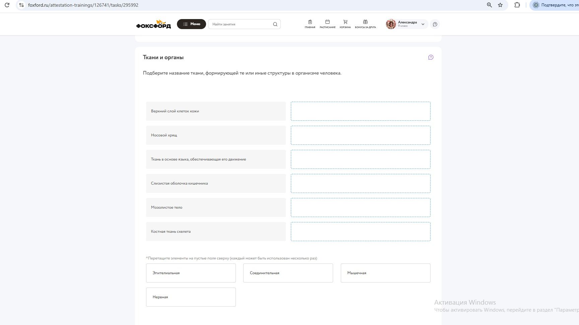Screen dimensions: 579x325
Task: Open Расписание
Action: 327,24
